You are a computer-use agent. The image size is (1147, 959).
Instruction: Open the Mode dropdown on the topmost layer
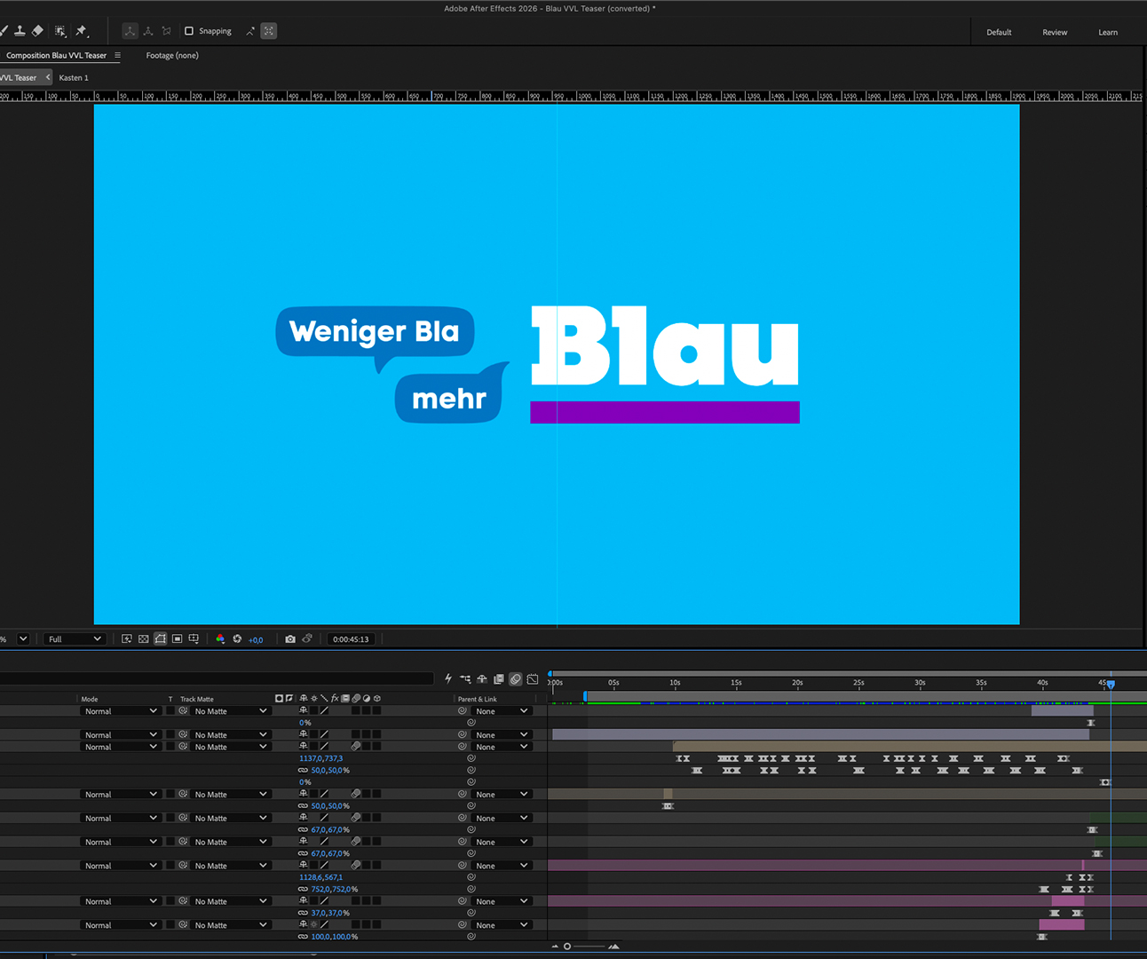click(120, 711)
